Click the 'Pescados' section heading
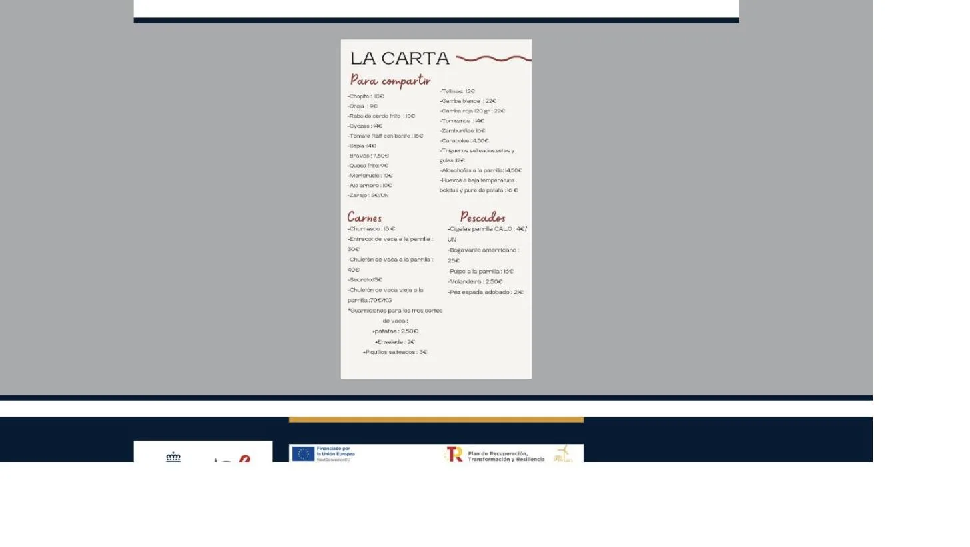Screen dimensions: 970x547 pos(482,217)
